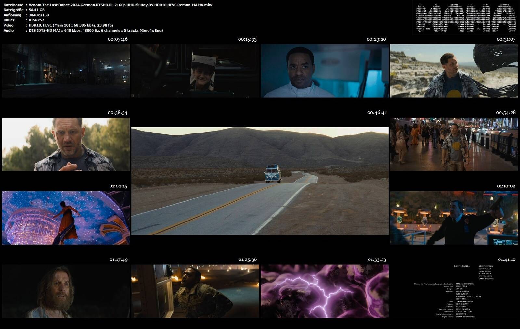The height and width of the screenshot is (329, 520).
Task: Click the Dauer label
Action: 9,20
